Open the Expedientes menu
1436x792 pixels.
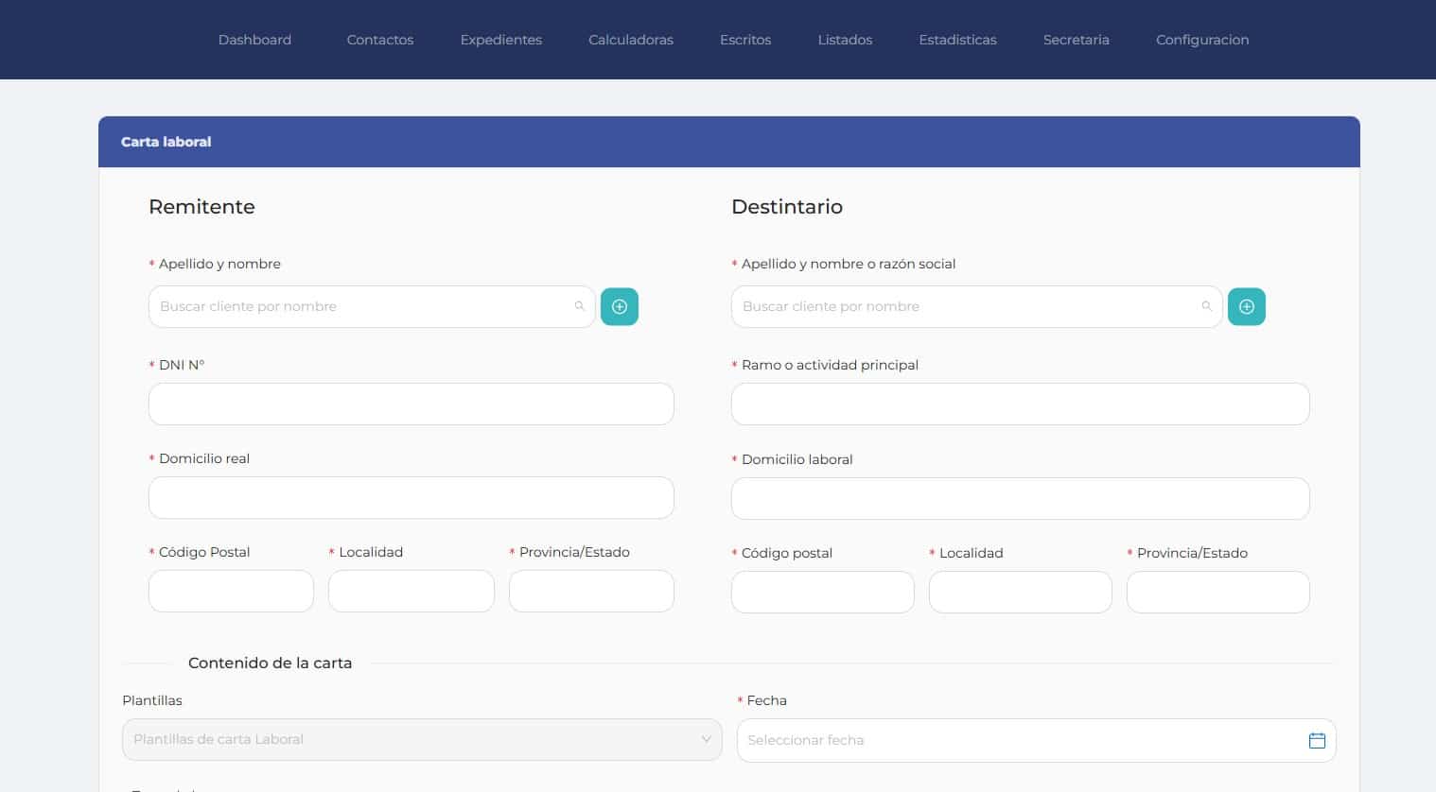pyautogui.click(x=500, y=40)
